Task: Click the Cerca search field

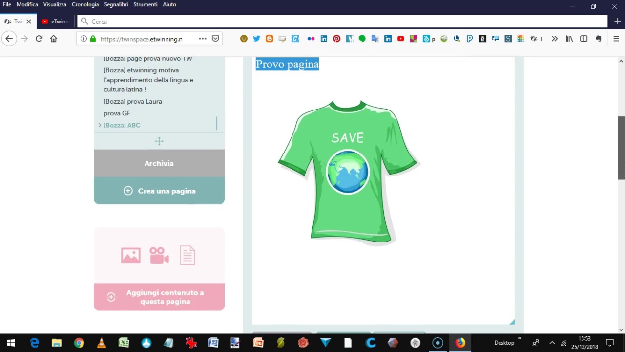Action: pyautogui.click(x=342, y=22)
